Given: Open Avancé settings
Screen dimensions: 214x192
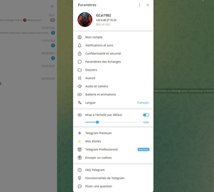Looking at the screenshot, I should click(x=113, y=78).
